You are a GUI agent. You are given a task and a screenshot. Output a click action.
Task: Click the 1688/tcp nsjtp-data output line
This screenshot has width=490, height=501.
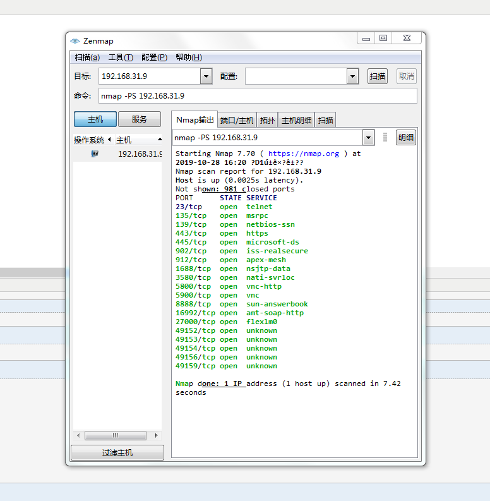(233, 269)
